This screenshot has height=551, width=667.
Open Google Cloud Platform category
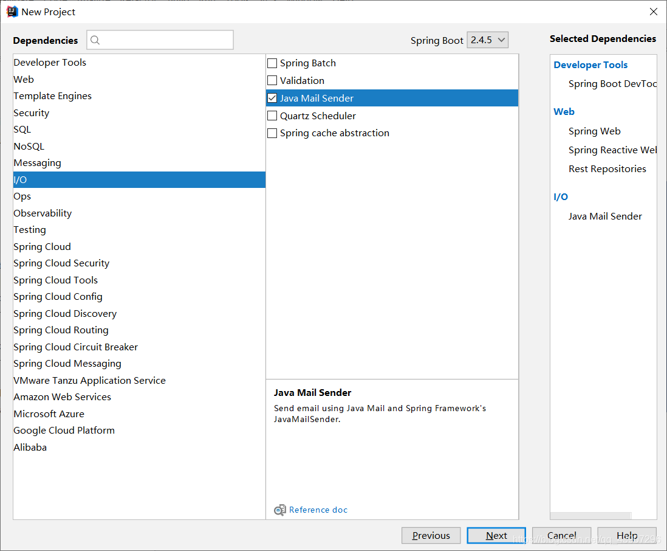point(139,431)
